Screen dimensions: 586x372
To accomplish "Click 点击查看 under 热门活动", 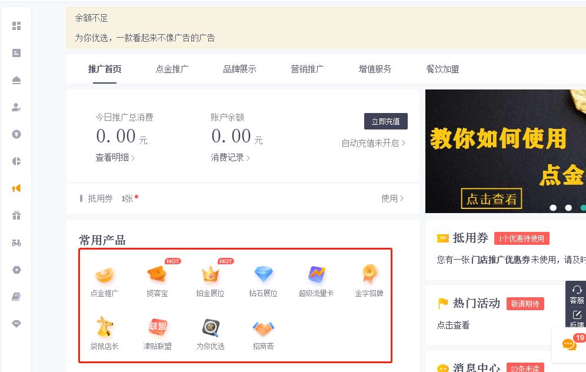I will tap(453, 325).
